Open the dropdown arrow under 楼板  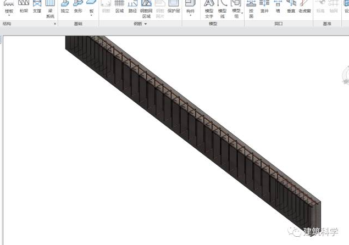click(x=9, y=15)
